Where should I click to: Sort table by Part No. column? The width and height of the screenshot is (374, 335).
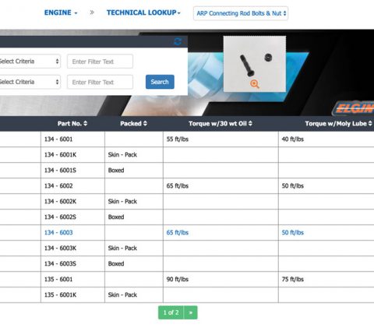72,124
